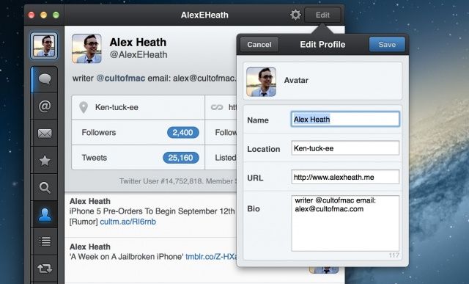Click the URL input field
The width and height of the screenshot is (469, 284).
345,177
